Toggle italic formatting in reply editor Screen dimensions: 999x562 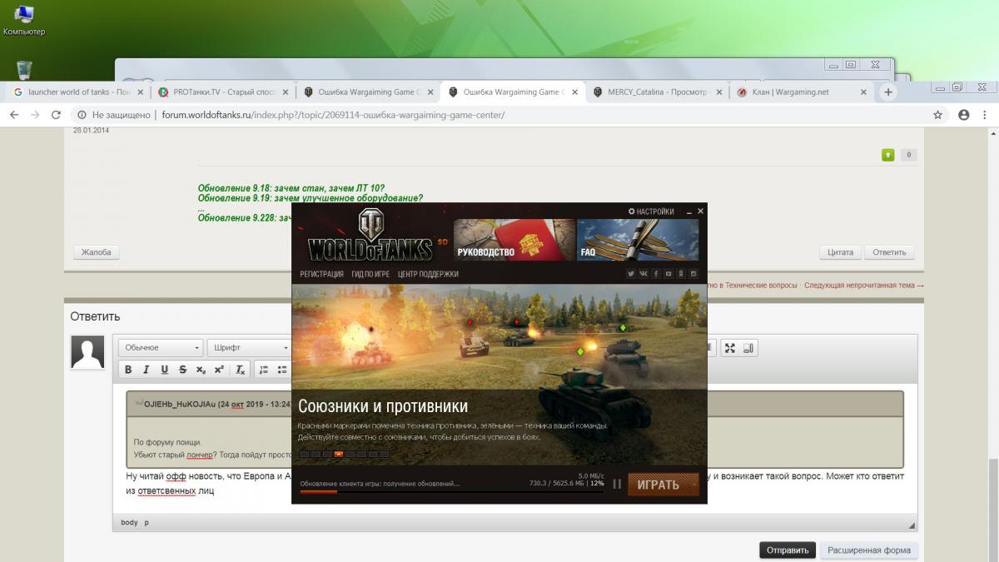click(147, 370)
